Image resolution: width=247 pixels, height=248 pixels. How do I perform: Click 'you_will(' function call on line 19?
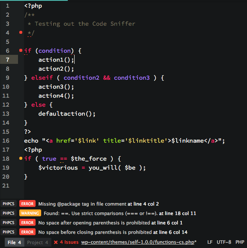pyautogui.click(x=105, y=167)
